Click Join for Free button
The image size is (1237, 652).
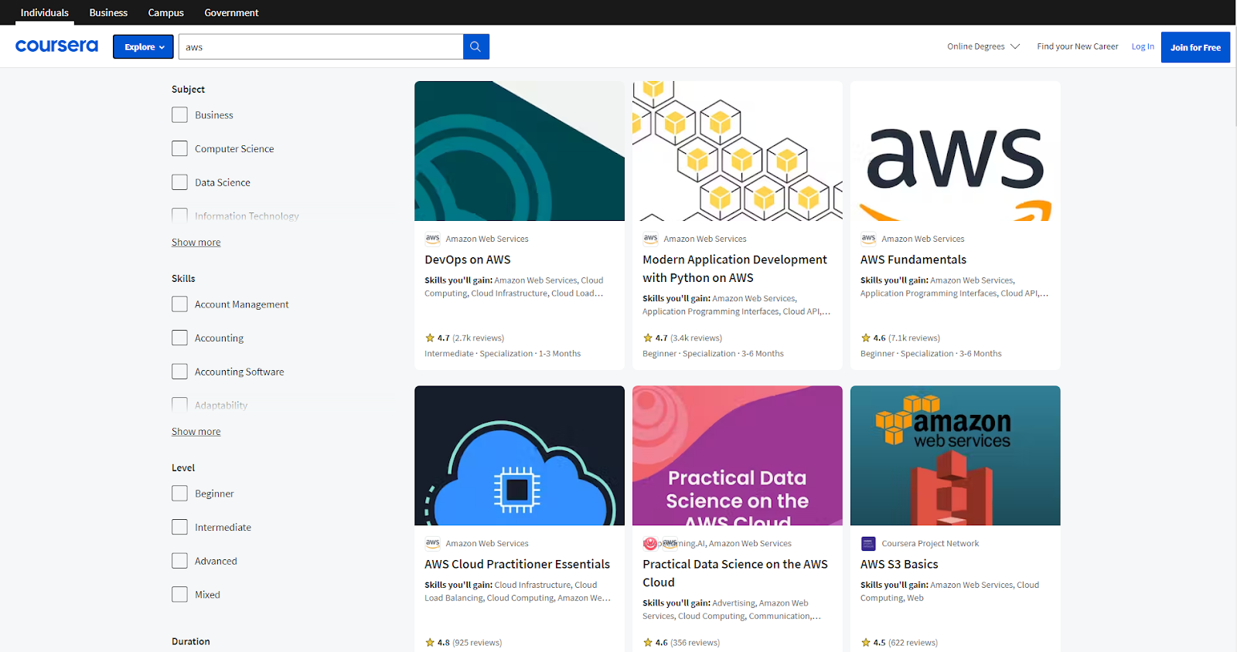[1195, 47]
